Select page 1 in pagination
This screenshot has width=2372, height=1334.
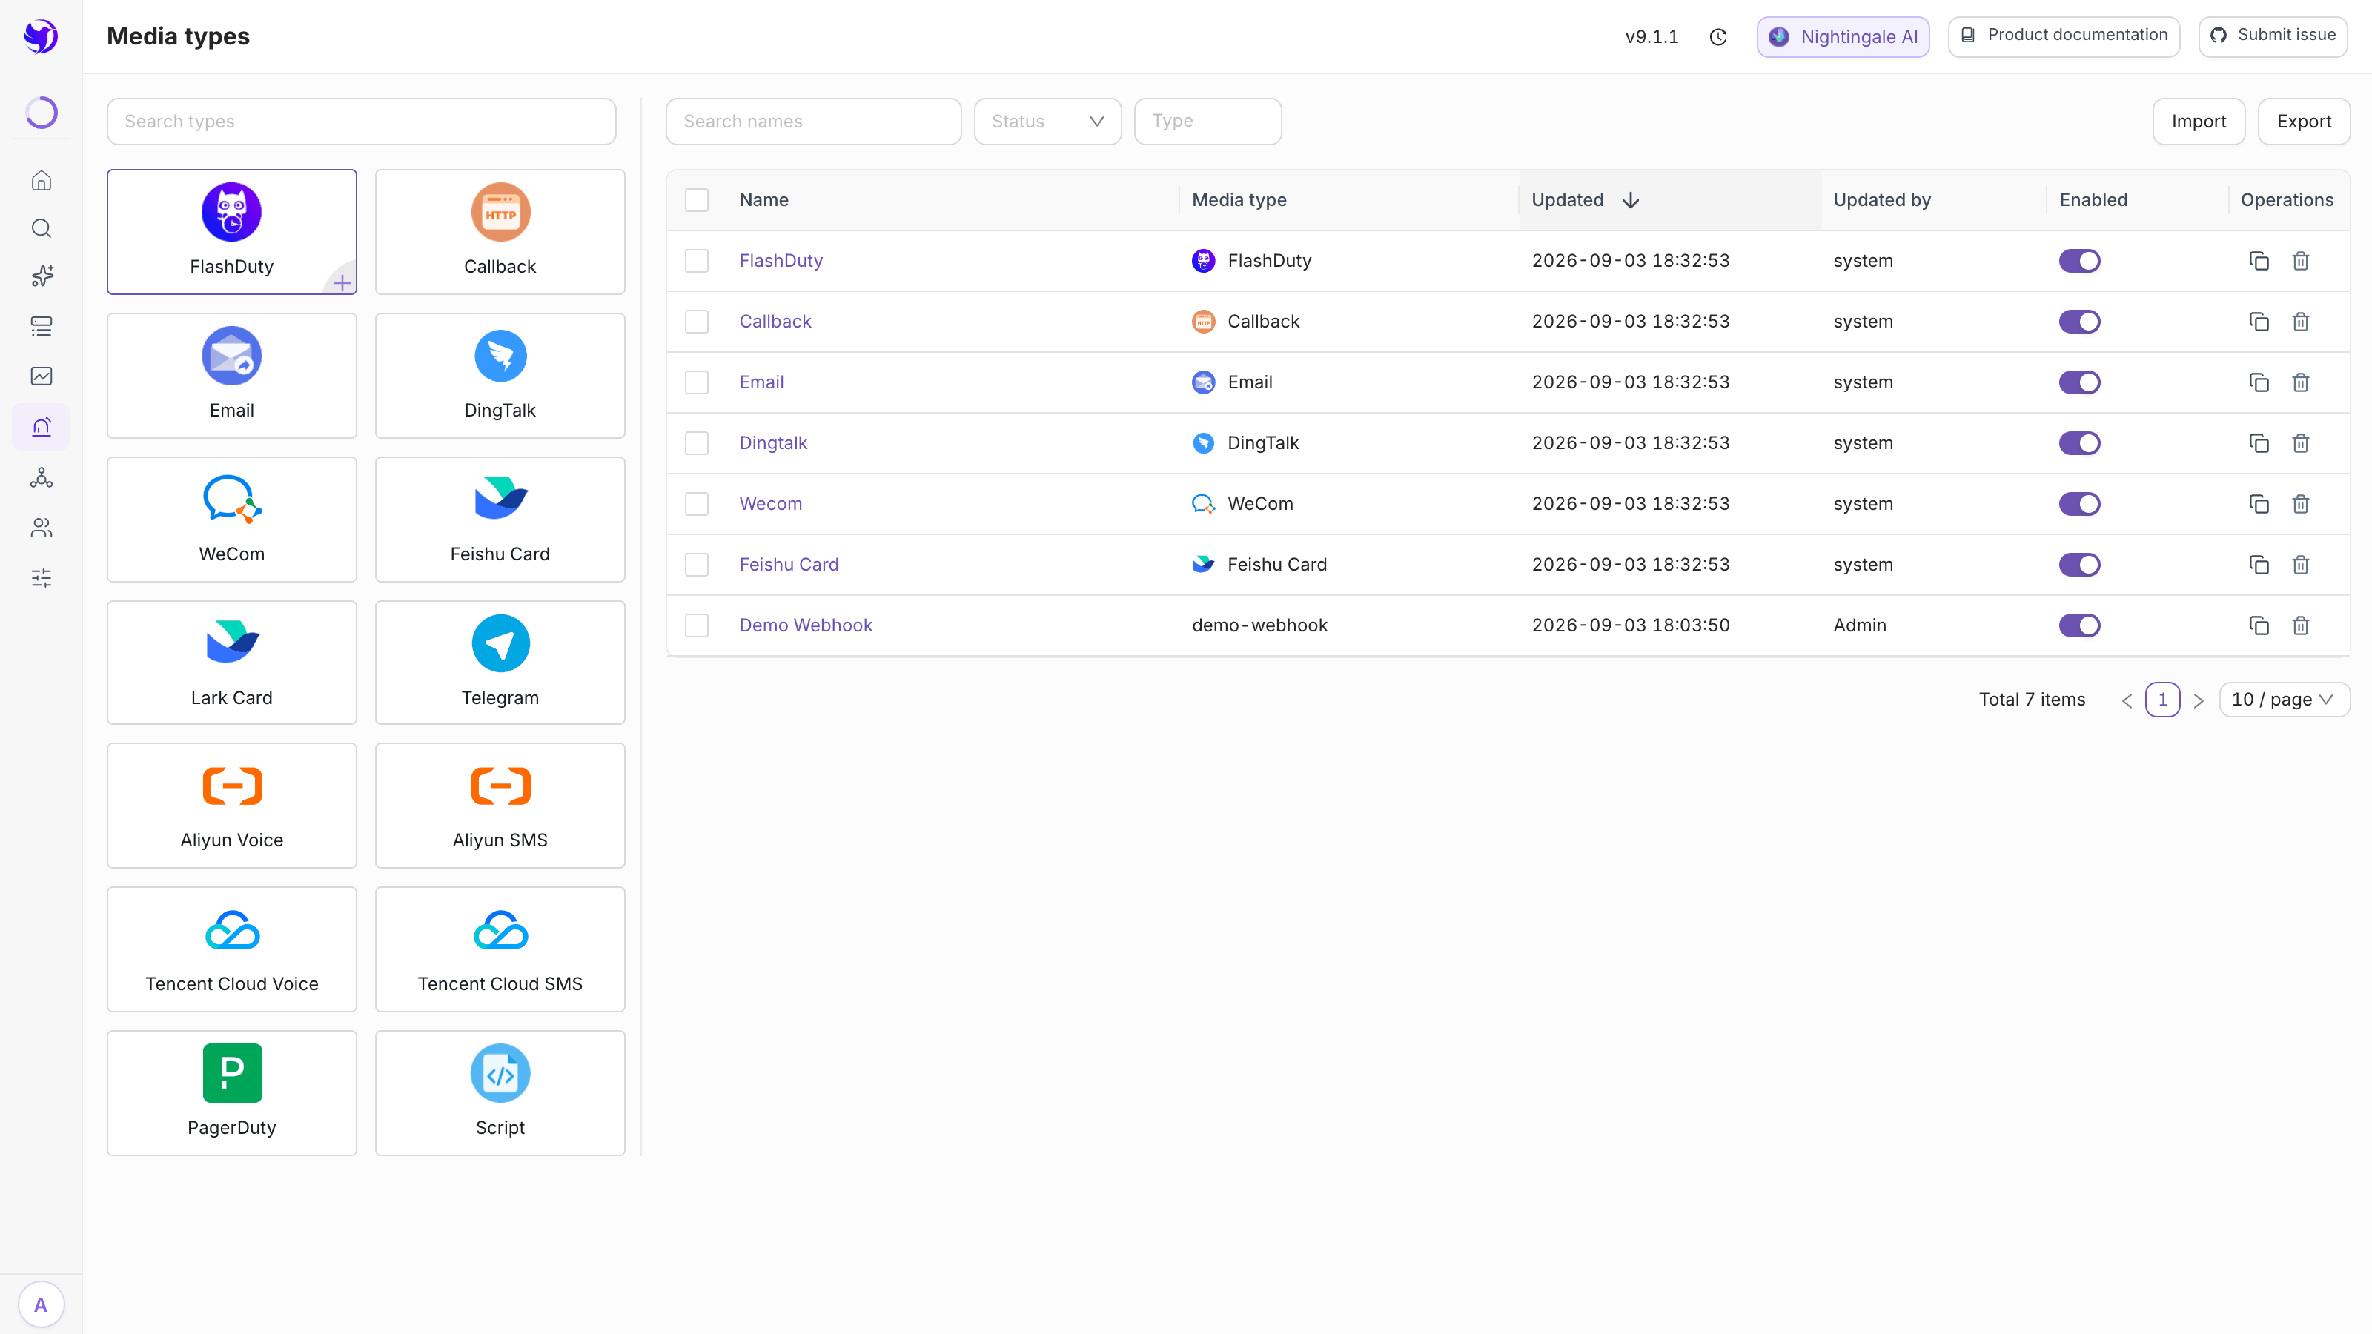pos(2163,700)
